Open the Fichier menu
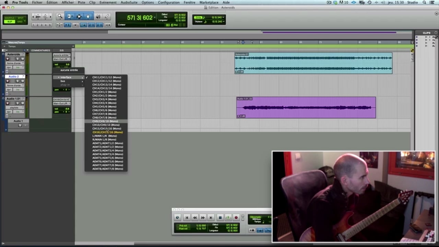This screenshot has width=439, height=247. pyautogui.click(x=37, y=2)
